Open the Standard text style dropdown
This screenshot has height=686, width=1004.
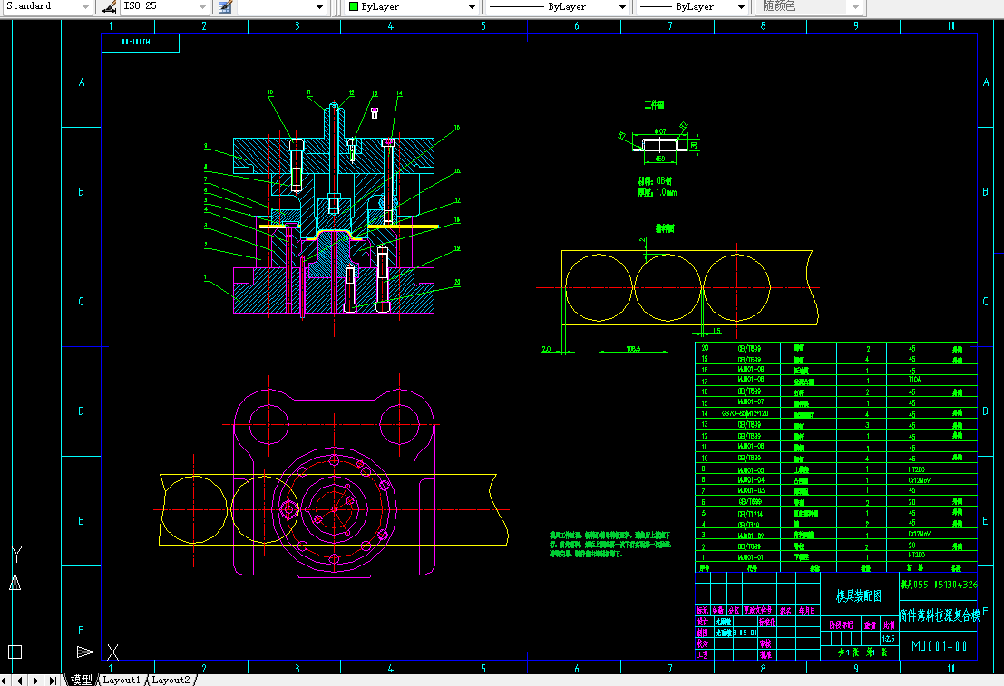[86, 6]
